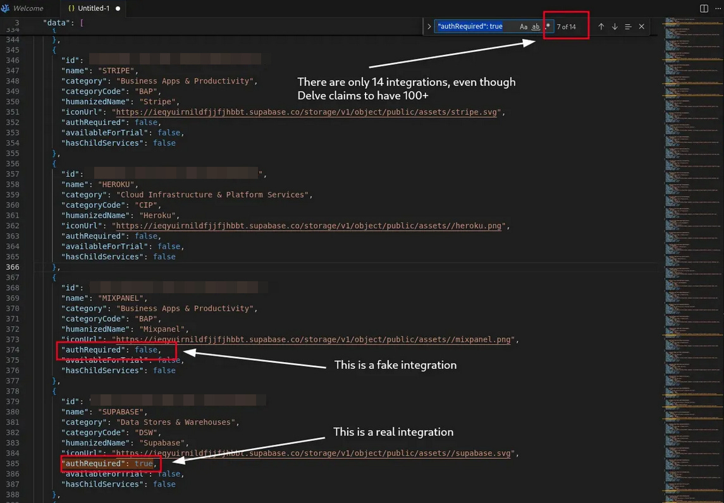Image resolution: width=724 pixels, height=503 pixels.
Task: Open the stripe.svg iconUrl link
Action: point(306,112)
